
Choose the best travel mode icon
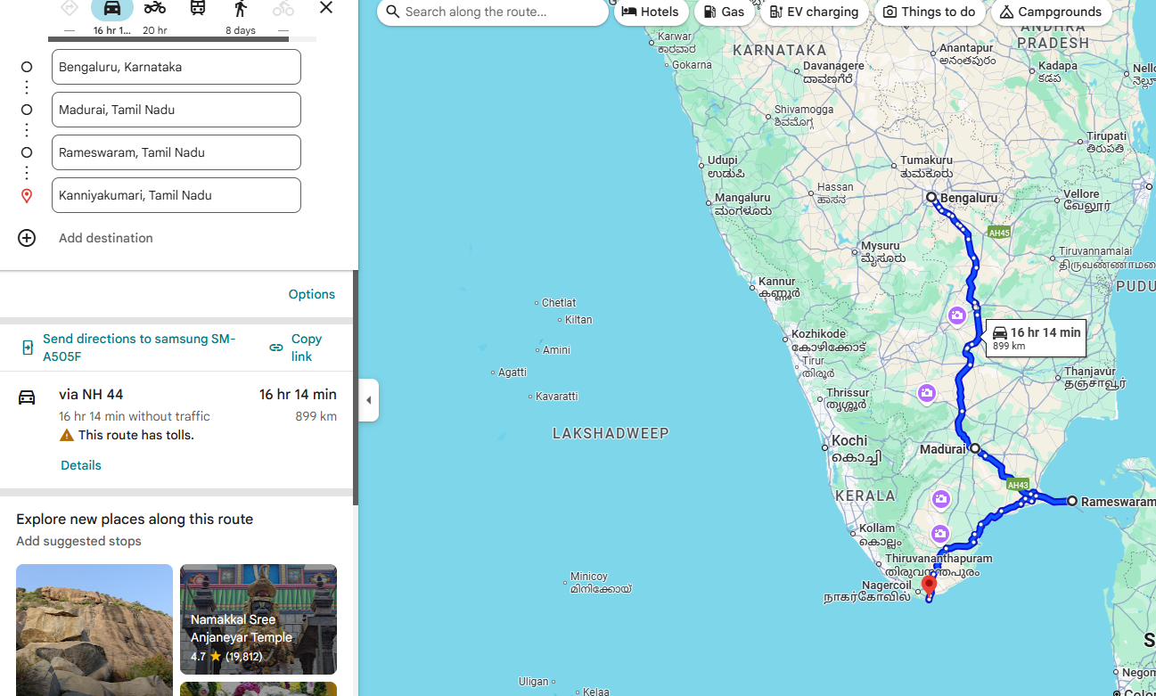click(70, 9)
